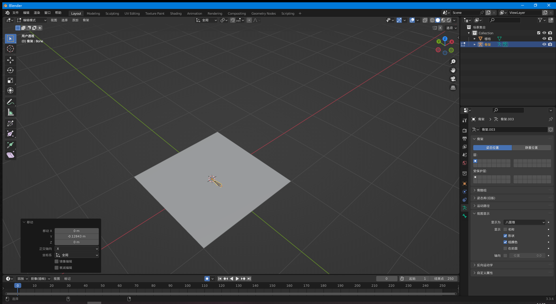Click the pan view hand icon
Image resolution: width=556 pixels, height=304 pixels.
(x=453, y=70)
